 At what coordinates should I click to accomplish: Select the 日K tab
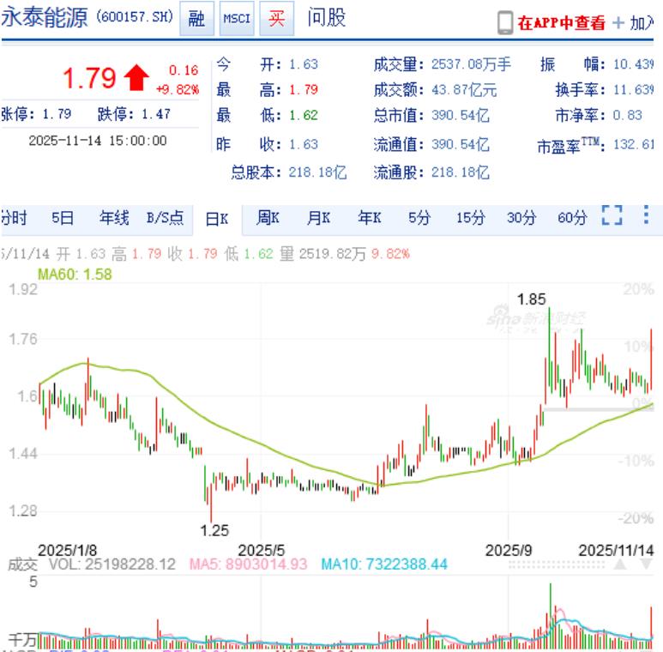coord(217,219)
